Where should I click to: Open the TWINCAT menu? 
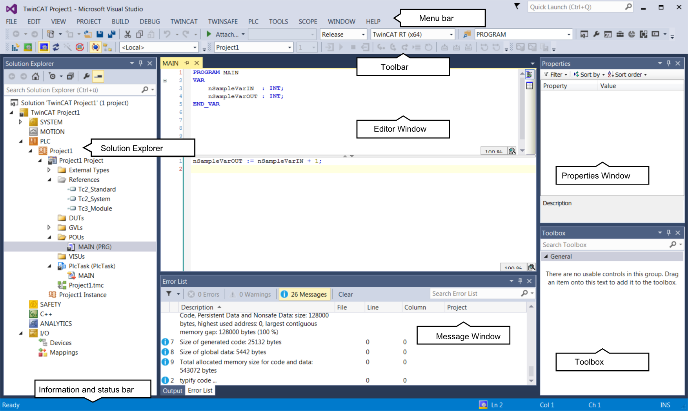pos(184,22)
